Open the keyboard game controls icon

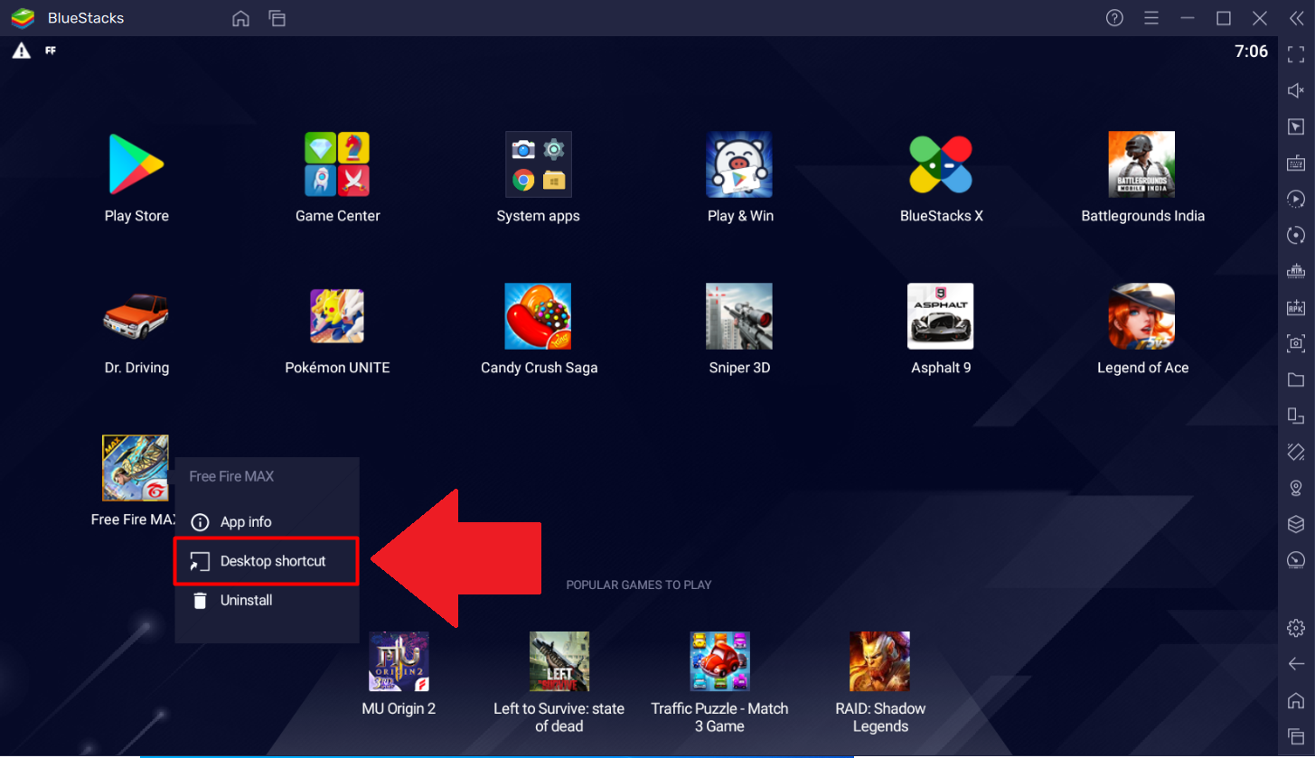pos(1296,163)
